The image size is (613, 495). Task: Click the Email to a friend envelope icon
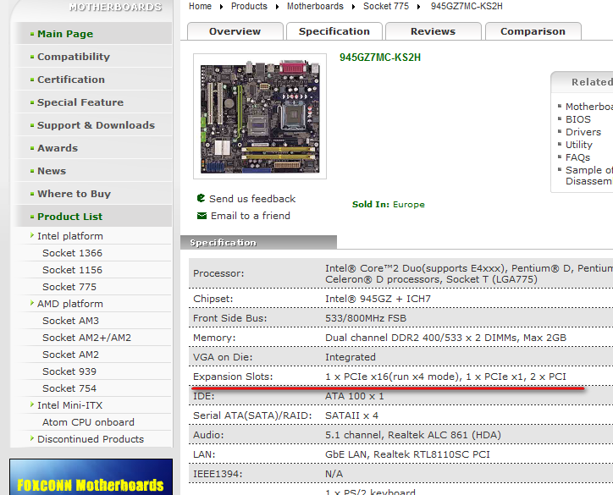[202, 216]
